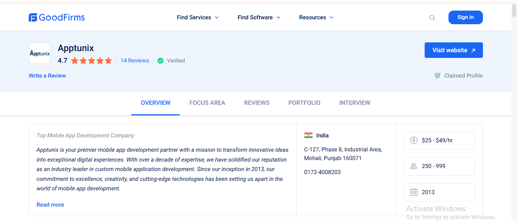Viewport: 517px width, 221px height.
Task: Click the GoodFirms logo icon
Action: click(33, 17)
